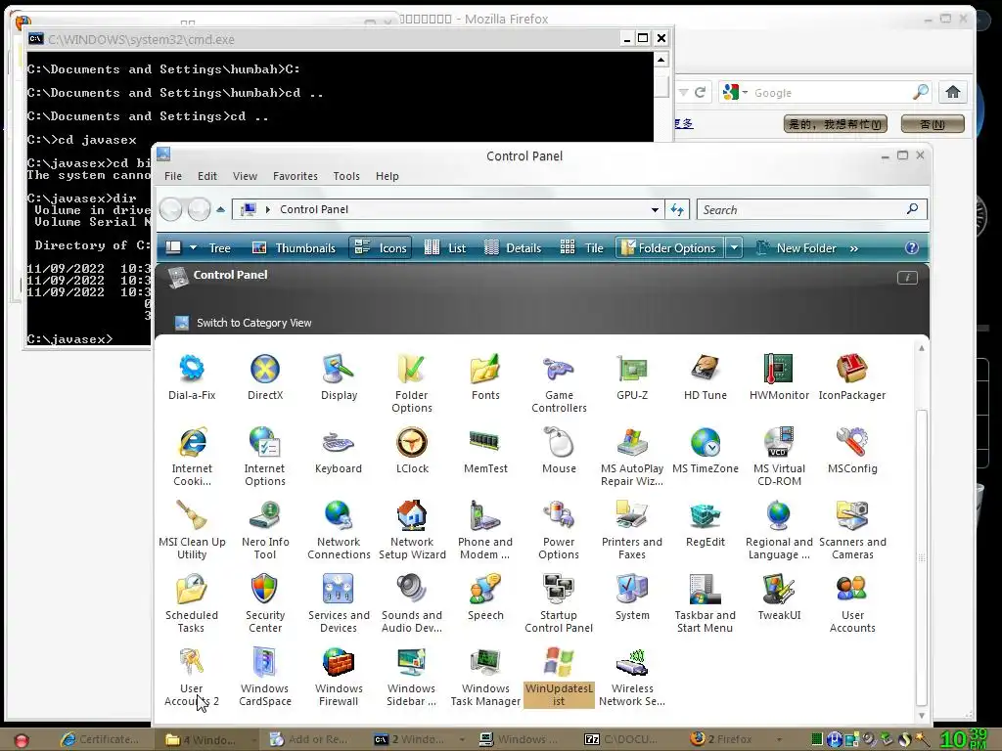Open HWMonitor icon

779,377
